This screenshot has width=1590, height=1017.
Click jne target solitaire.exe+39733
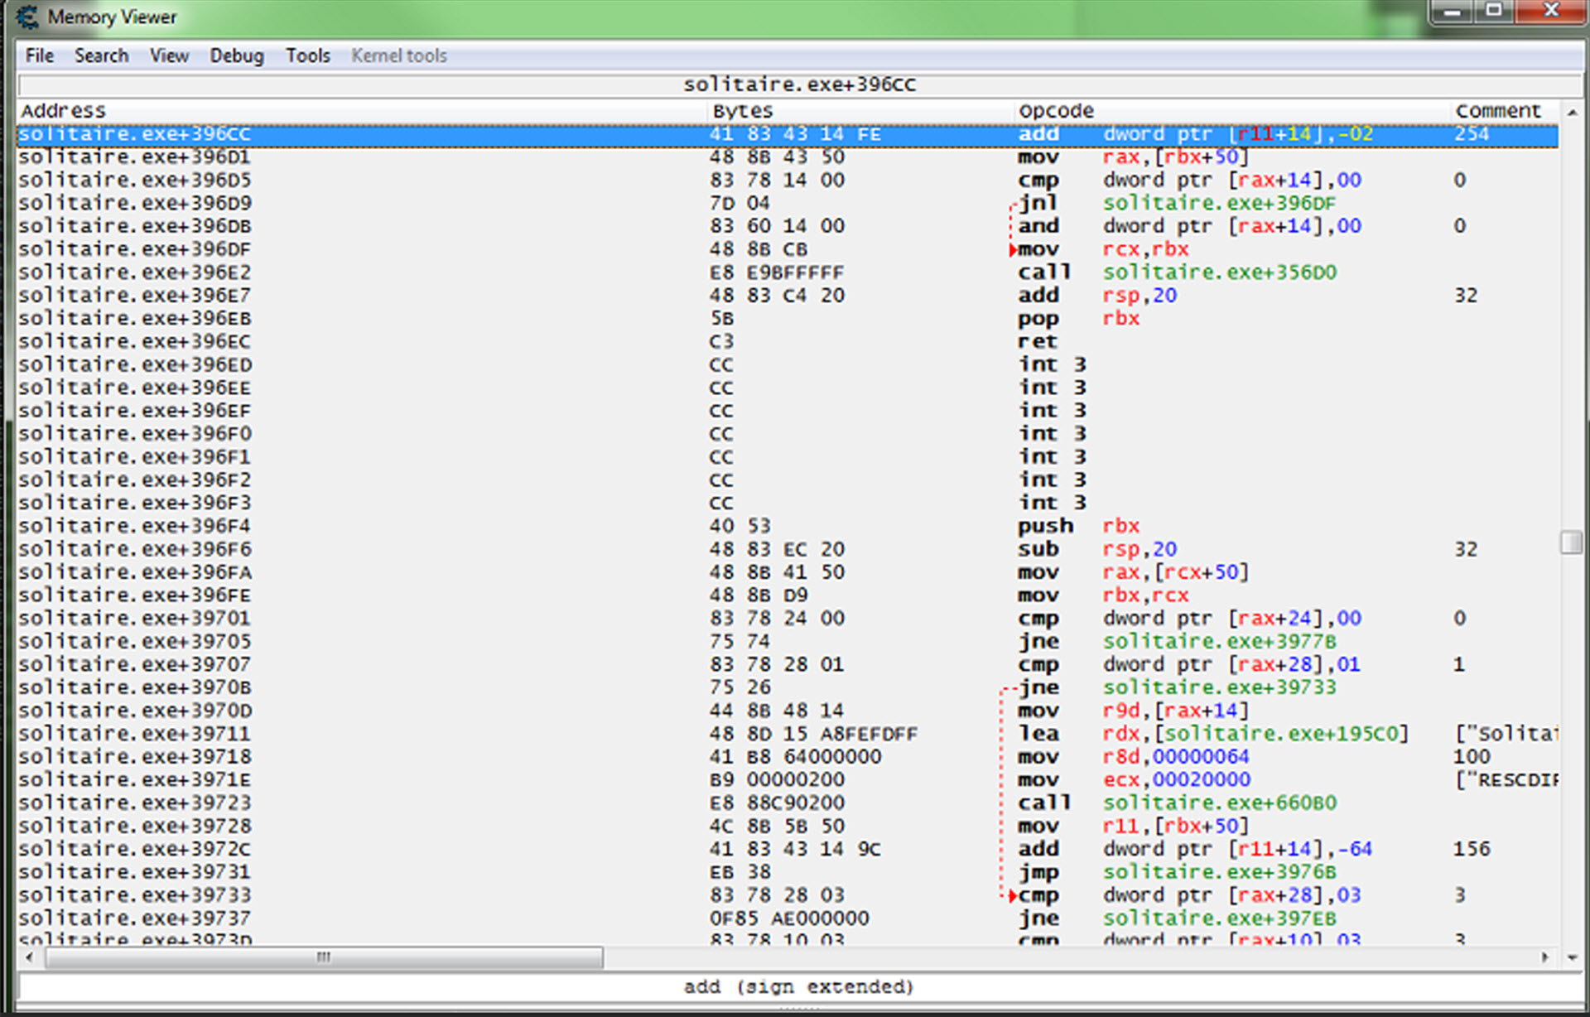click(1220, 688)
